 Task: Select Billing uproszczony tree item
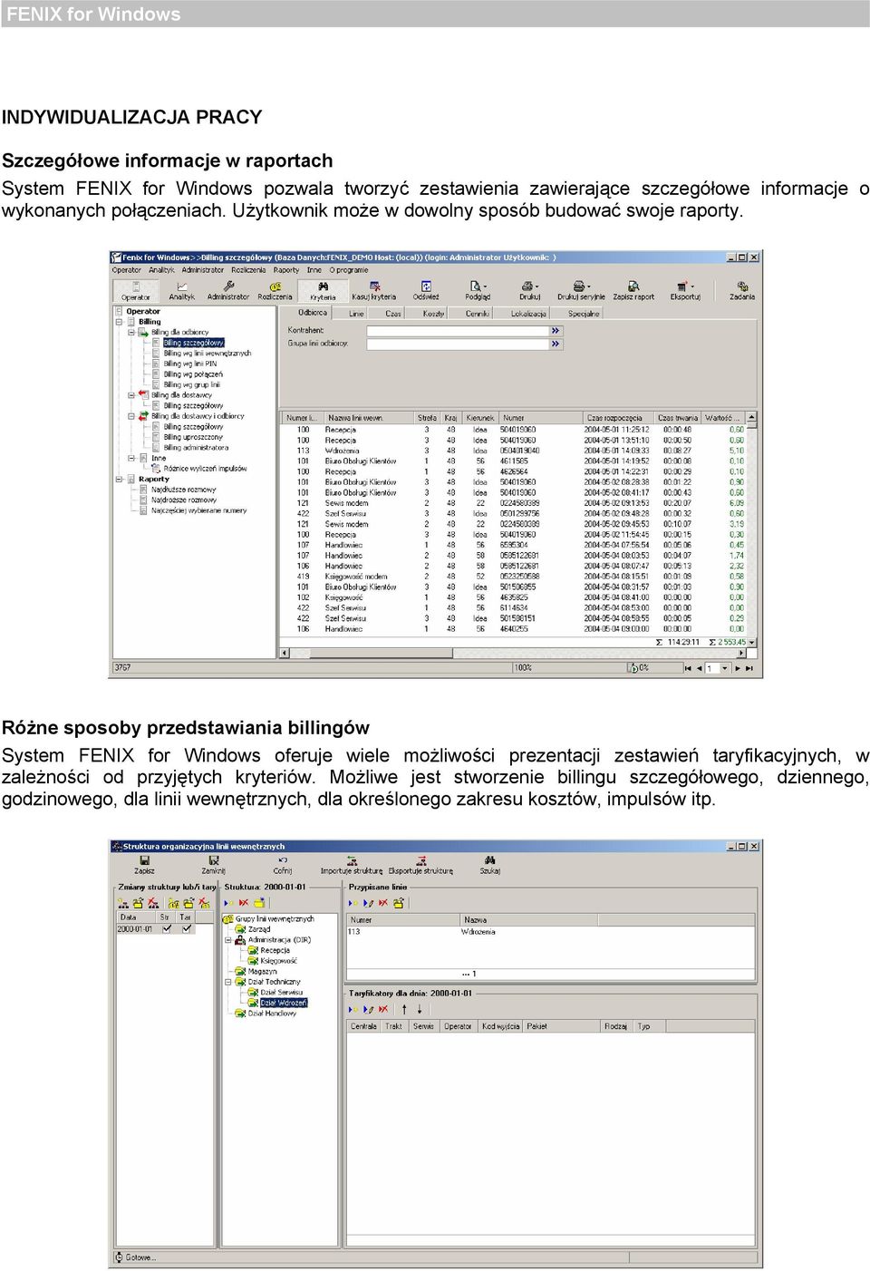click(x=193, y=437)
